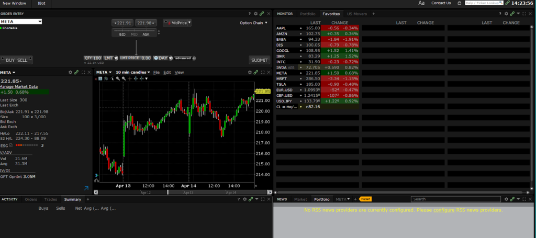
Task: Switch to News Market tab
Action: point(301,199)
